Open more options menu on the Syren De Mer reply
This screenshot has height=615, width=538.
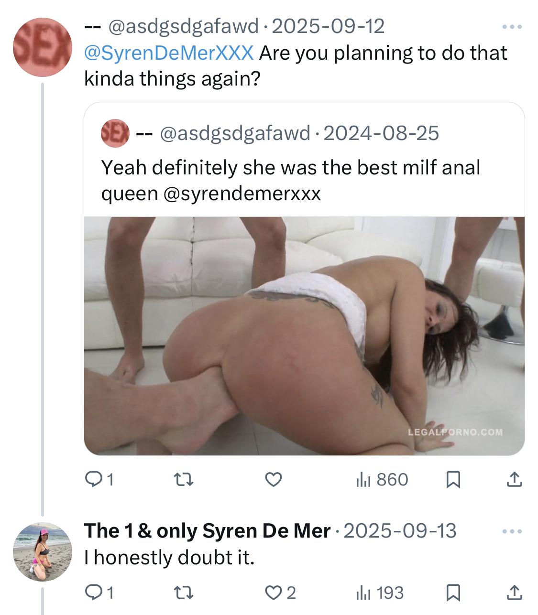pyautogui.click(x=512, y=531)
